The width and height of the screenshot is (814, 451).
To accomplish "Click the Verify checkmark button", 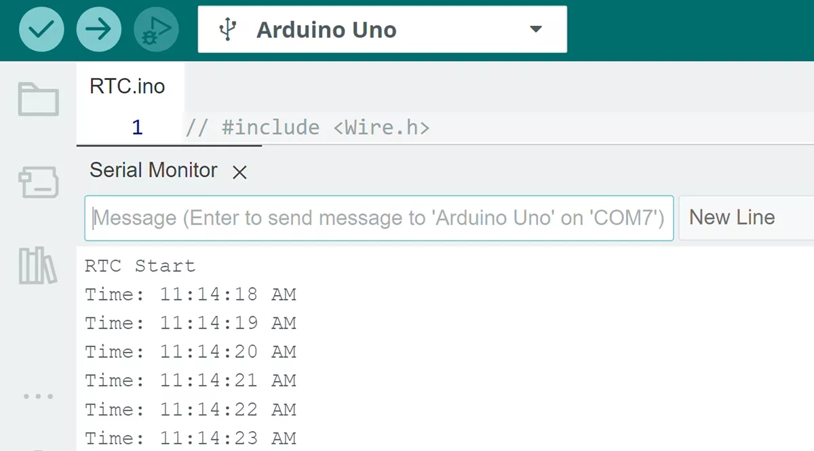I will 41,30.
